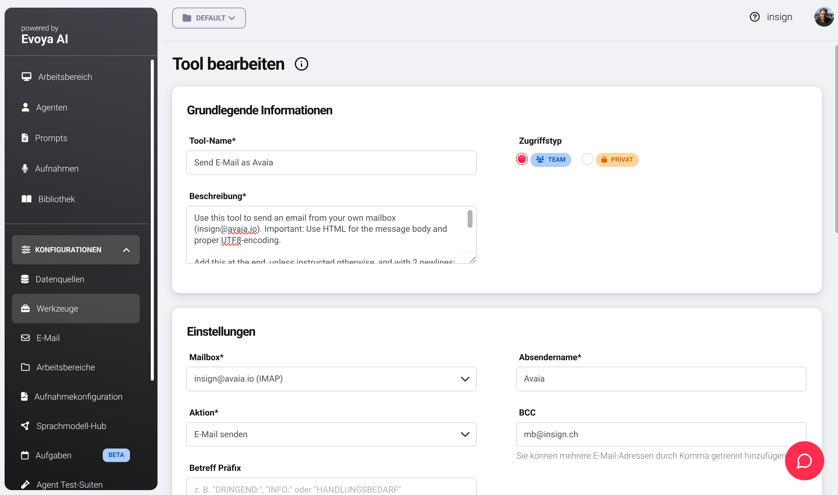Image resolution: width=838 pixels, height=495 pixels.
Task: Click the Agenten person icon
Action: (25, 107)
